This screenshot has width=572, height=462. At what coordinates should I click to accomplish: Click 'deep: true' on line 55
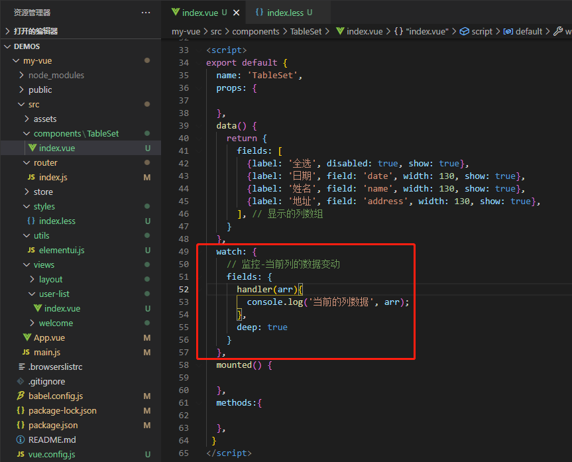point(262,327)
